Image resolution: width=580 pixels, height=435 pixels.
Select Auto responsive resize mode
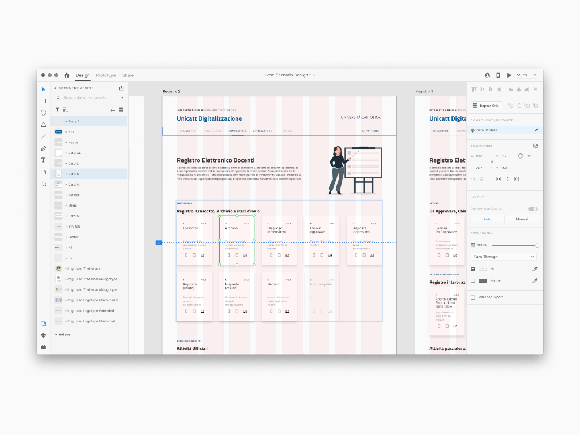pyautogui.click(x=488, y=219)
